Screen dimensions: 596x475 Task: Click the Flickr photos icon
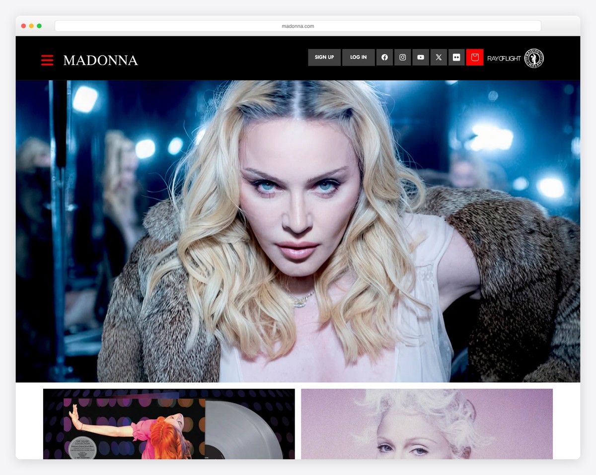click(x=456, y=57)
